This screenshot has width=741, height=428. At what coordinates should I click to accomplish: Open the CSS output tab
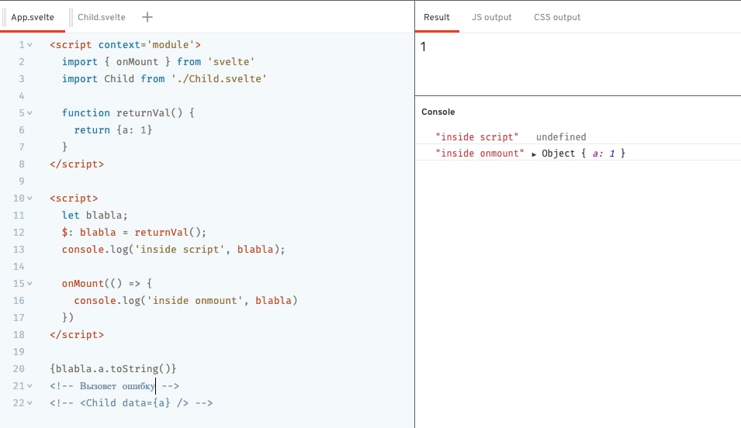(556, 17)
